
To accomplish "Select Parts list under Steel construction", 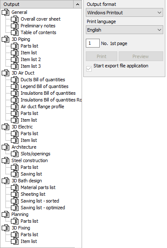I will pos(29,167).
